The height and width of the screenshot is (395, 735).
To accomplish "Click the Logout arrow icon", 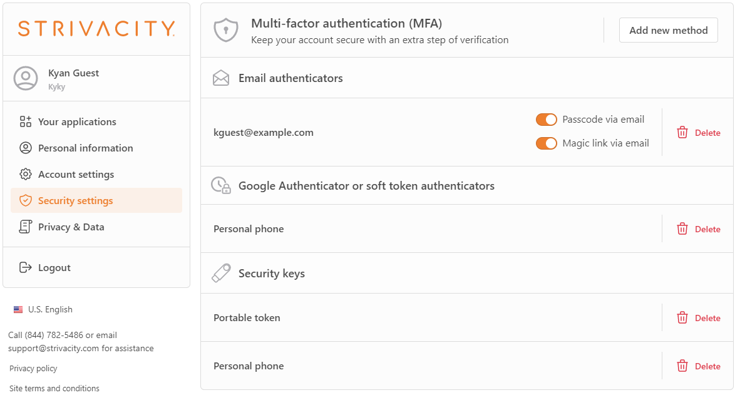I will 25,267.
